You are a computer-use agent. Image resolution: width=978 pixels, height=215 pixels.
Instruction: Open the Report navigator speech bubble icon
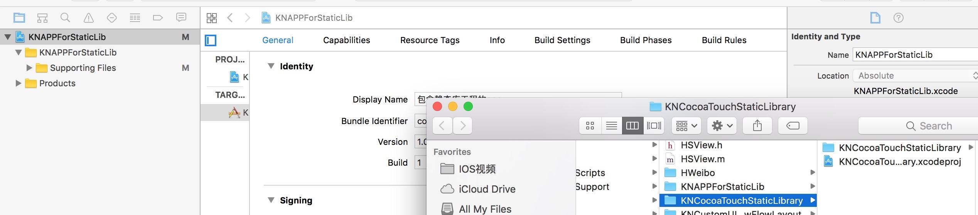point(181,17)
